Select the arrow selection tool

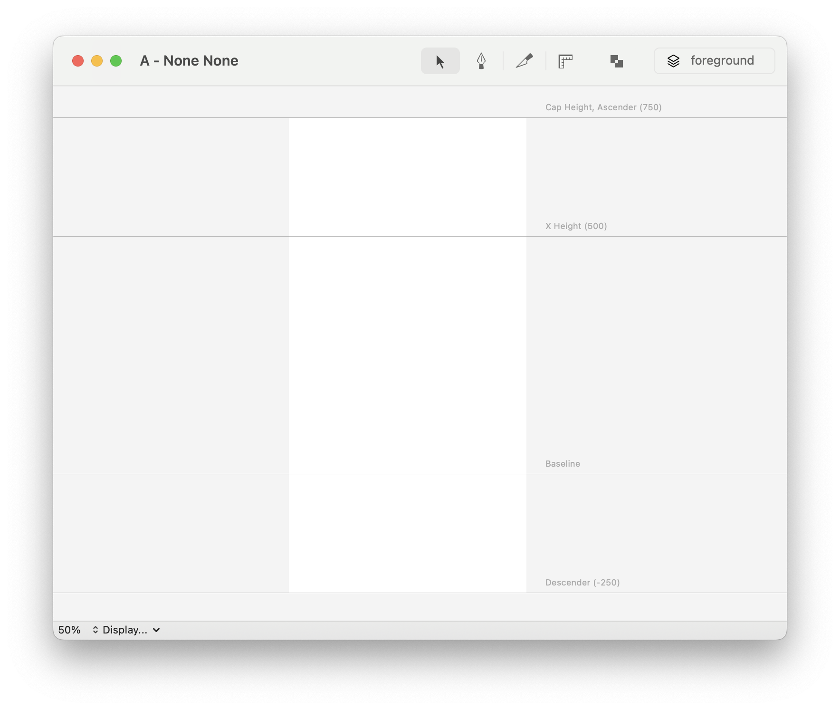click(440, 61)
